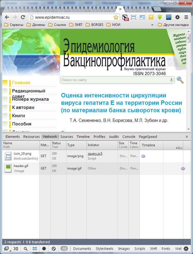Filter network by Fonts
Screen dimensions: 193x254
(x=166, y=248)
